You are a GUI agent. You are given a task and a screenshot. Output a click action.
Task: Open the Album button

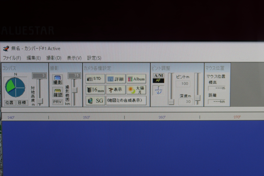[x=136, y=79]
